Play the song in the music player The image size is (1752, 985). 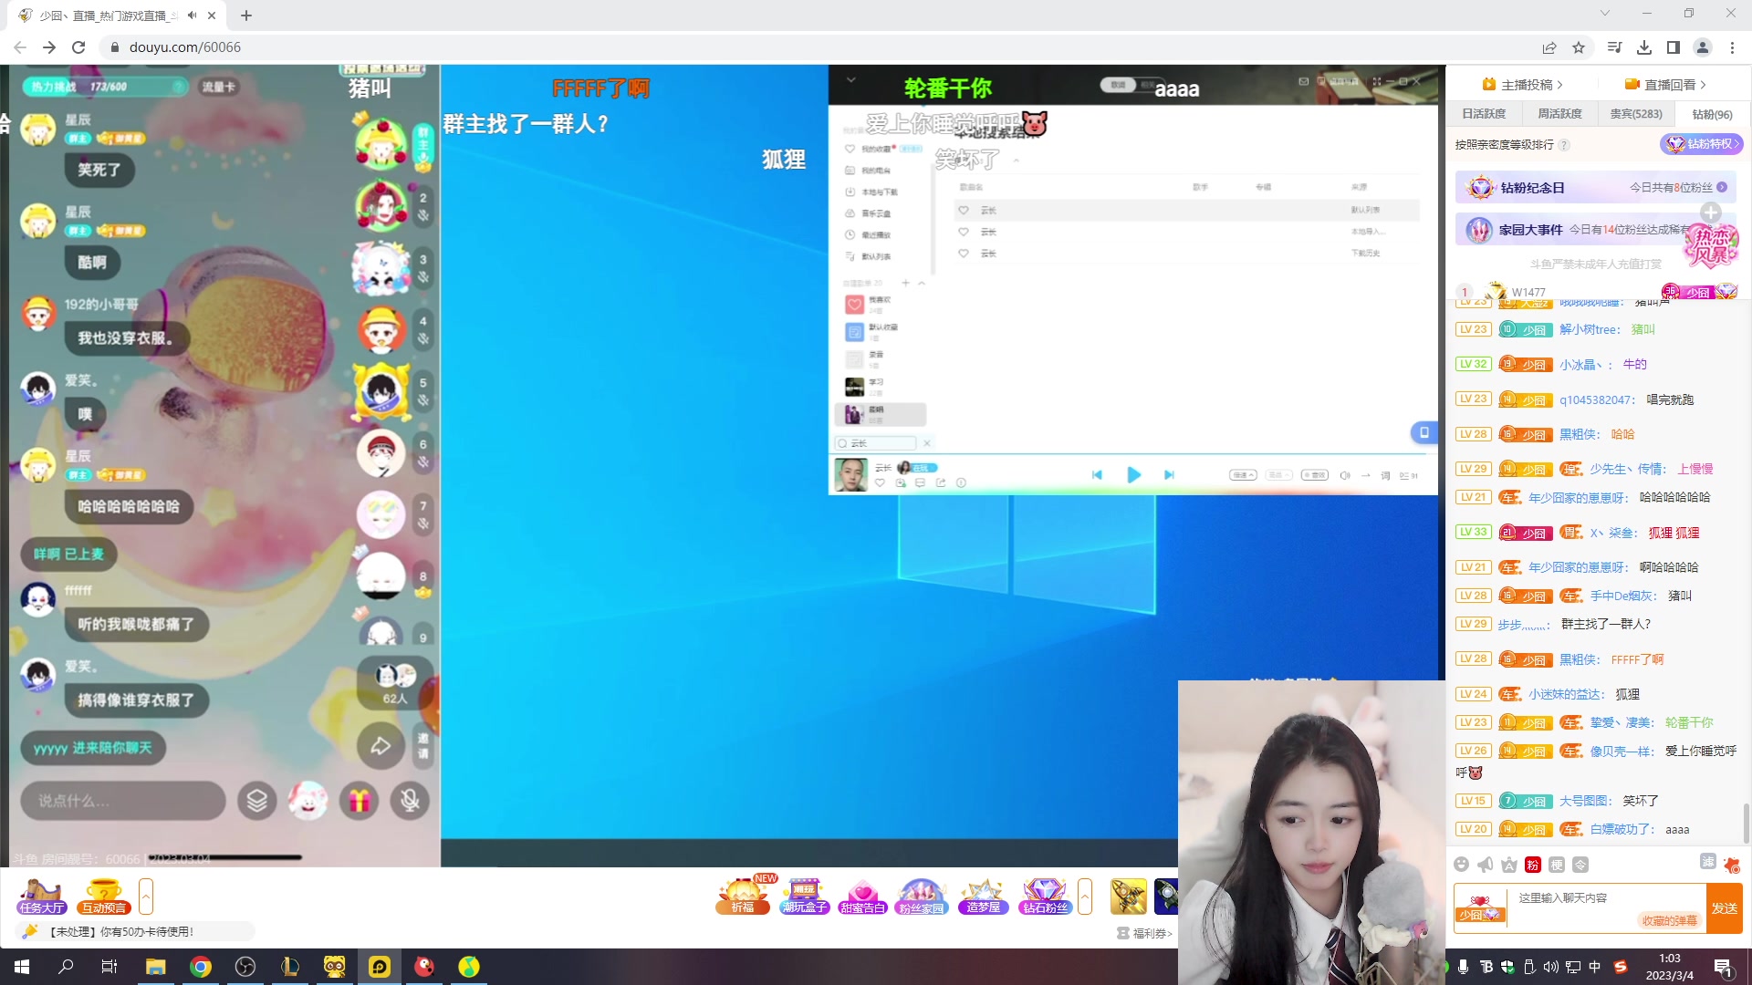pyautogui.click(x=1133, y=475)
